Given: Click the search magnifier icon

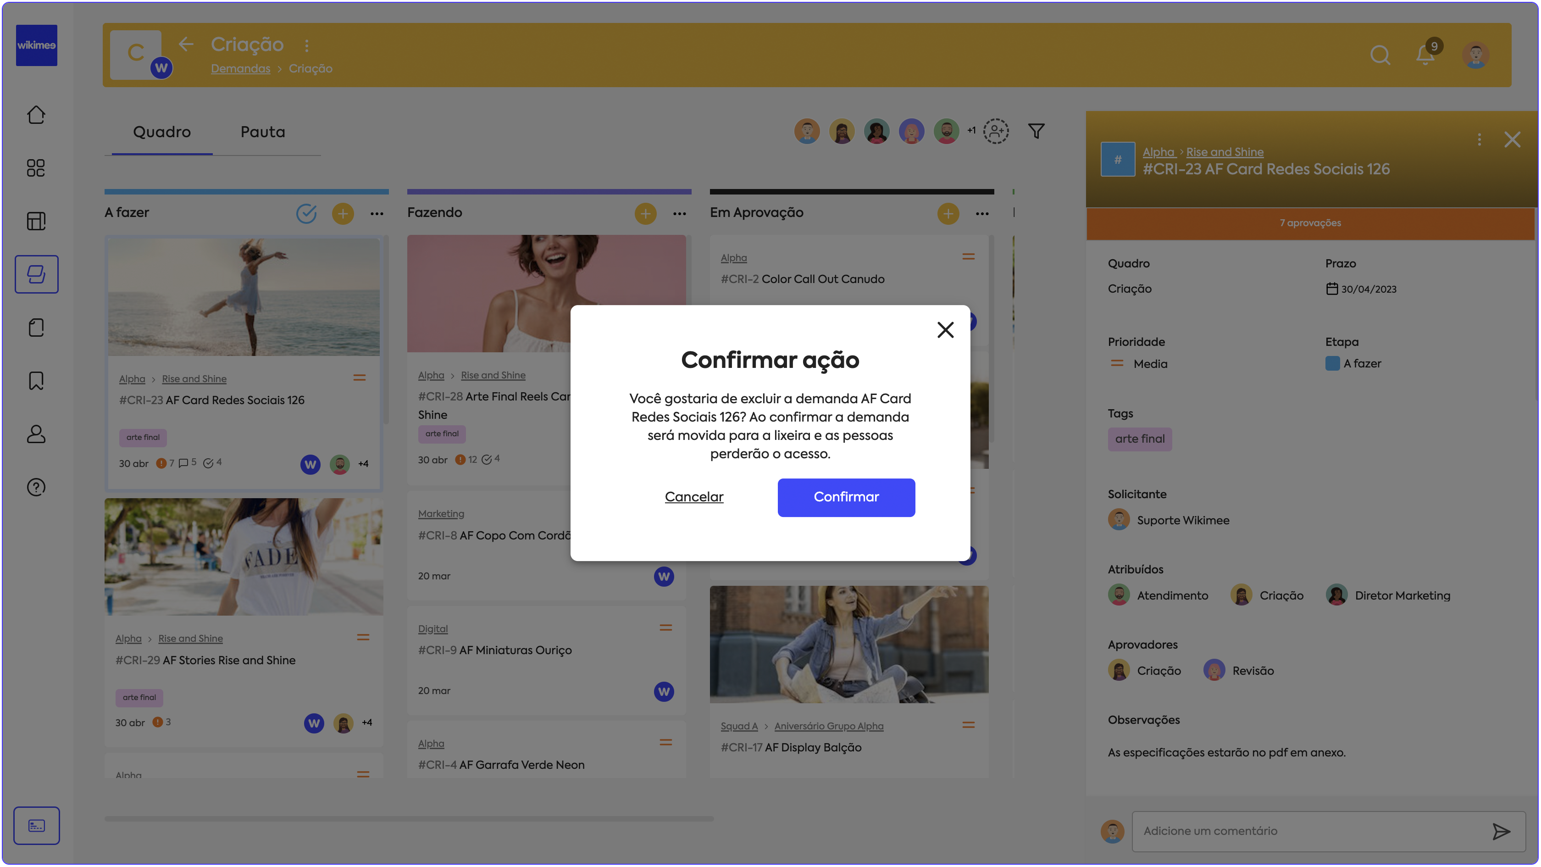Looking at the screenshot, I should (x=1380, y=55).
